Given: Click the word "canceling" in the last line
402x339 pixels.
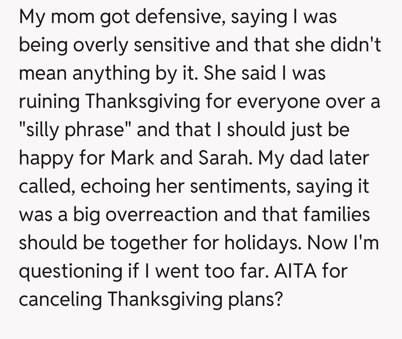Looking at the screenshot, I should 60,300.
